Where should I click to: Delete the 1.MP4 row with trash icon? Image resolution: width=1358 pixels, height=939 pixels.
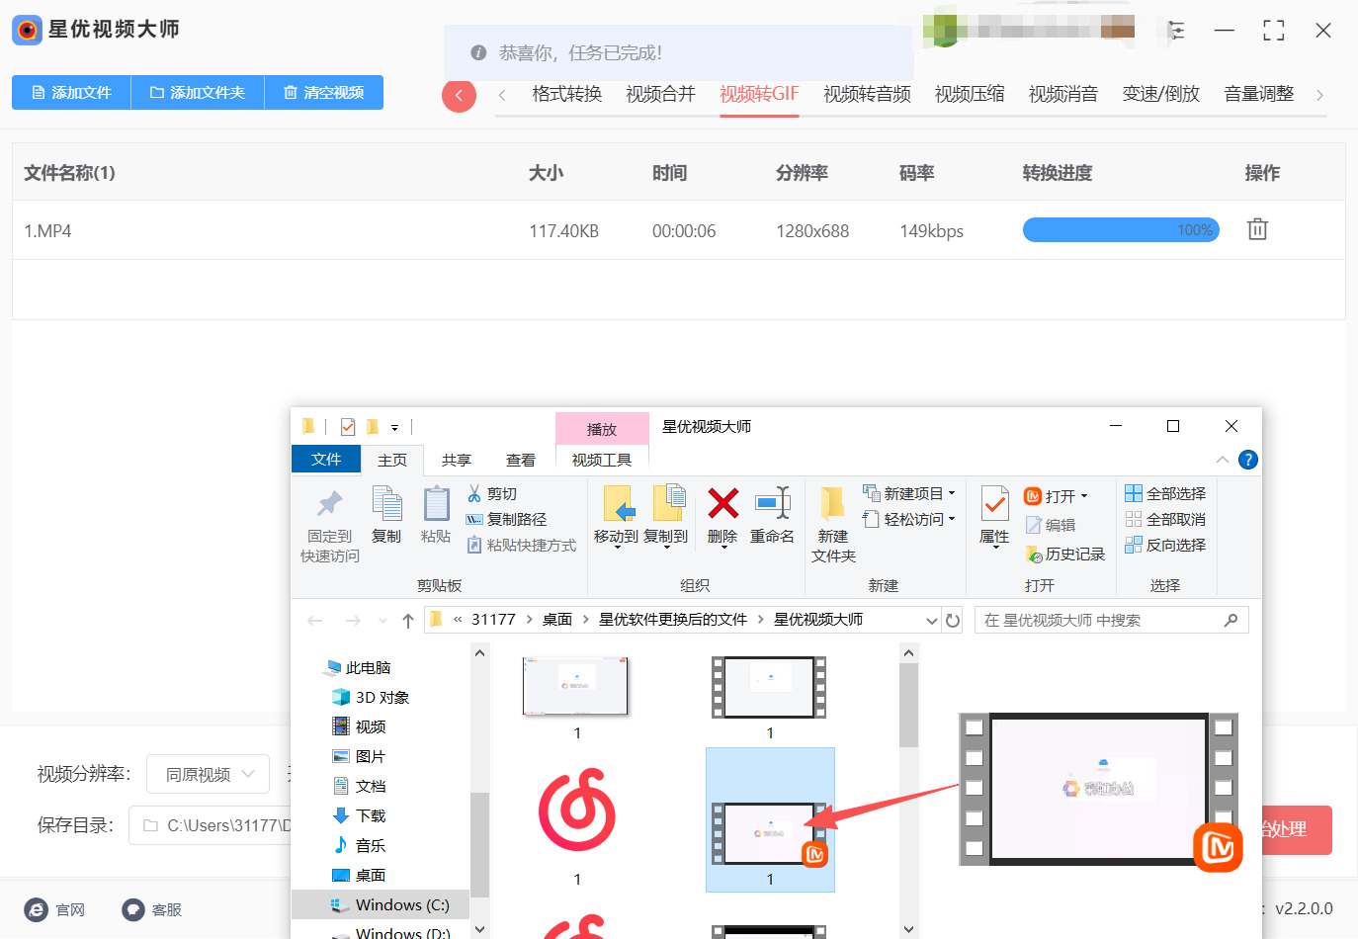coord(1257,229)
